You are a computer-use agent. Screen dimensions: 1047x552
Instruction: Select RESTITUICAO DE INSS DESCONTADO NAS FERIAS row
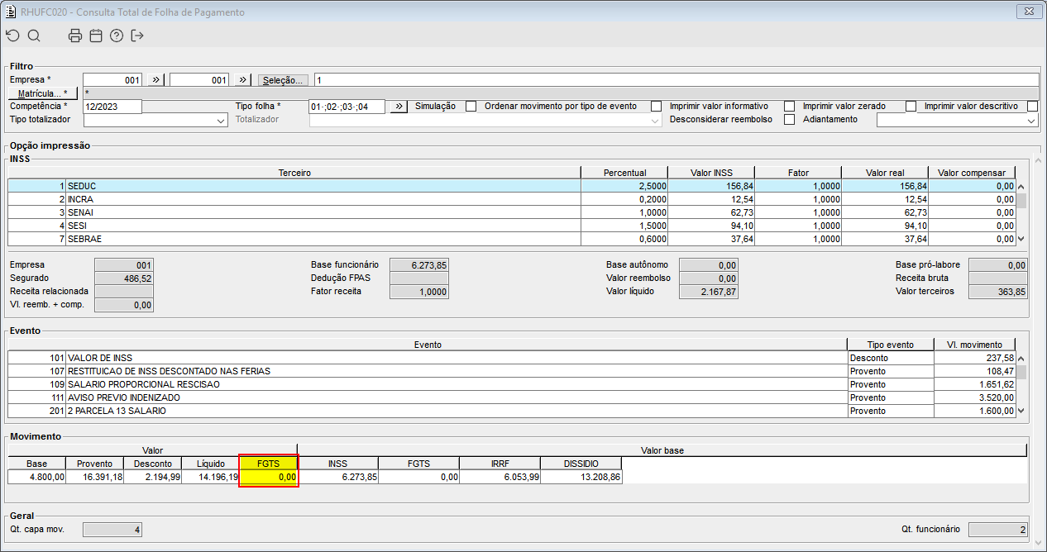point(512,371)
